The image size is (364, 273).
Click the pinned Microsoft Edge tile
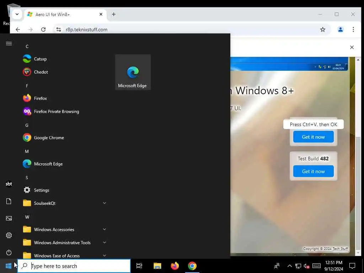[x=133, y=72]
